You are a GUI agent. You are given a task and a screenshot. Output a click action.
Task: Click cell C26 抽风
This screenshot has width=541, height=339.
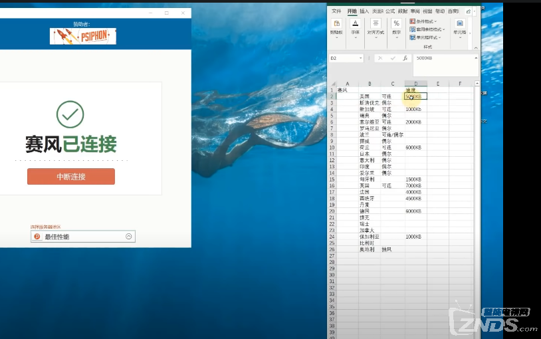[x=393, y=249]
